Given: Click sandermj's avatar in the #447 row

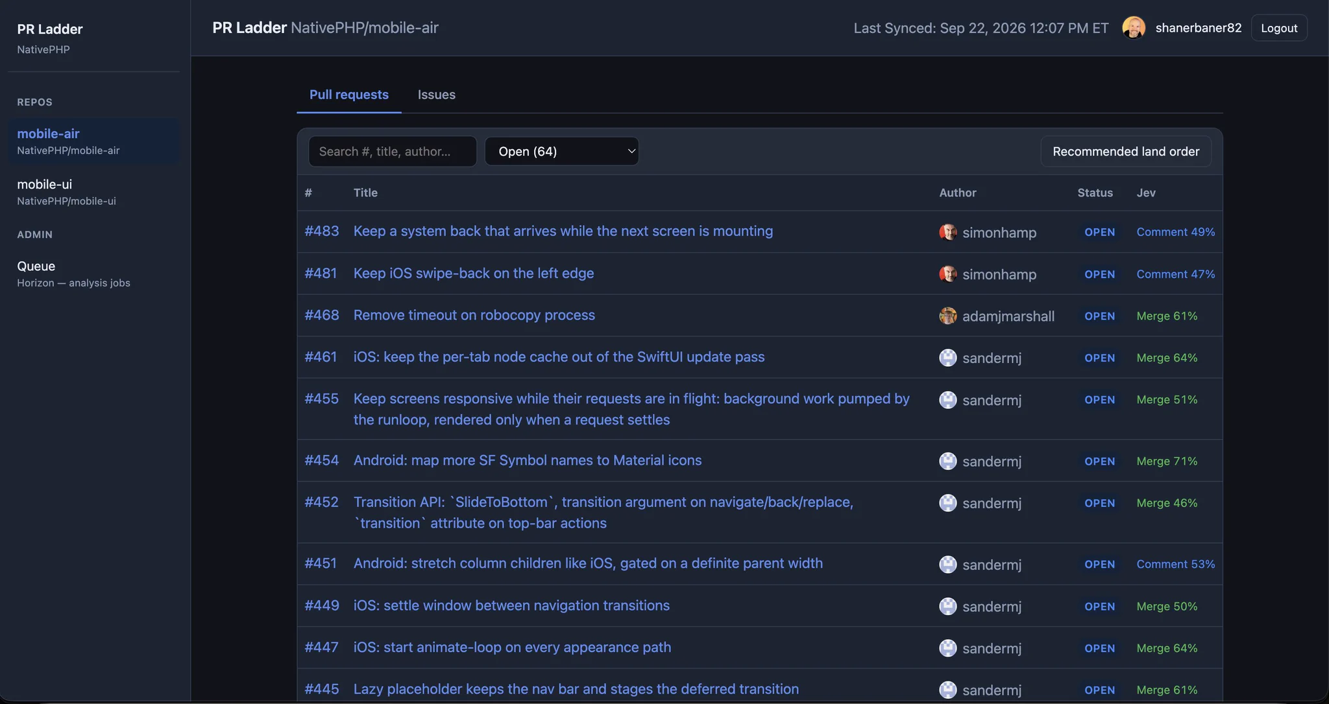Looking at the screenshot, I should 948,648.
